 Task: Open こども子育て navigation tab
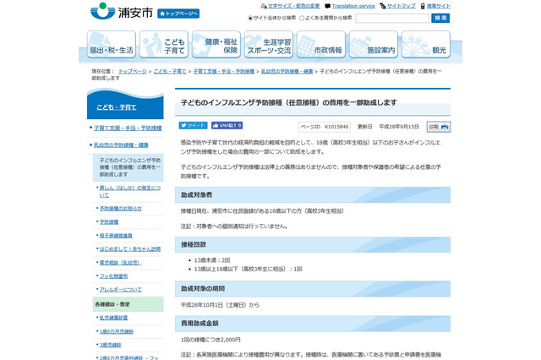click(x=164, y=45)
